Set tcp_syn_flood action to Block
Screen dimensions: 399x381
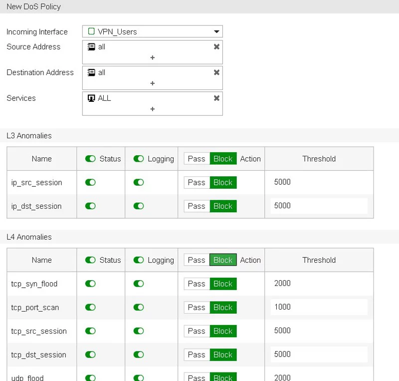tap(223, 284)
